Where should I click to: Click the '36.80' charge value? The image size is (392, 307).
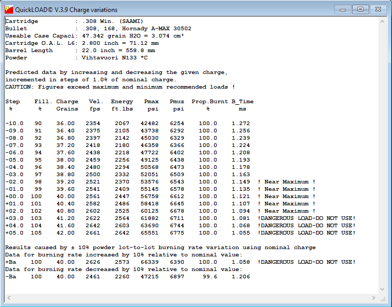(x=65, y=138)
